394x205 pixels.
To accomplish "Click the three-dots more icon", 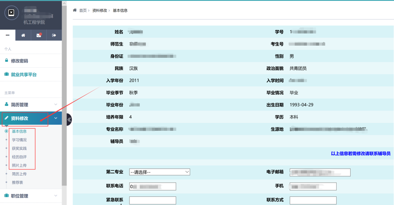I will coord(8,35).
